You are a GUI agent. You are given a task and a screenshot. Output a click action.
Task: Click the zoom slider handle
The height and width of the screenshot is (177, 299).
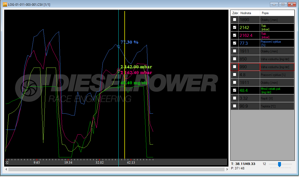279,164
